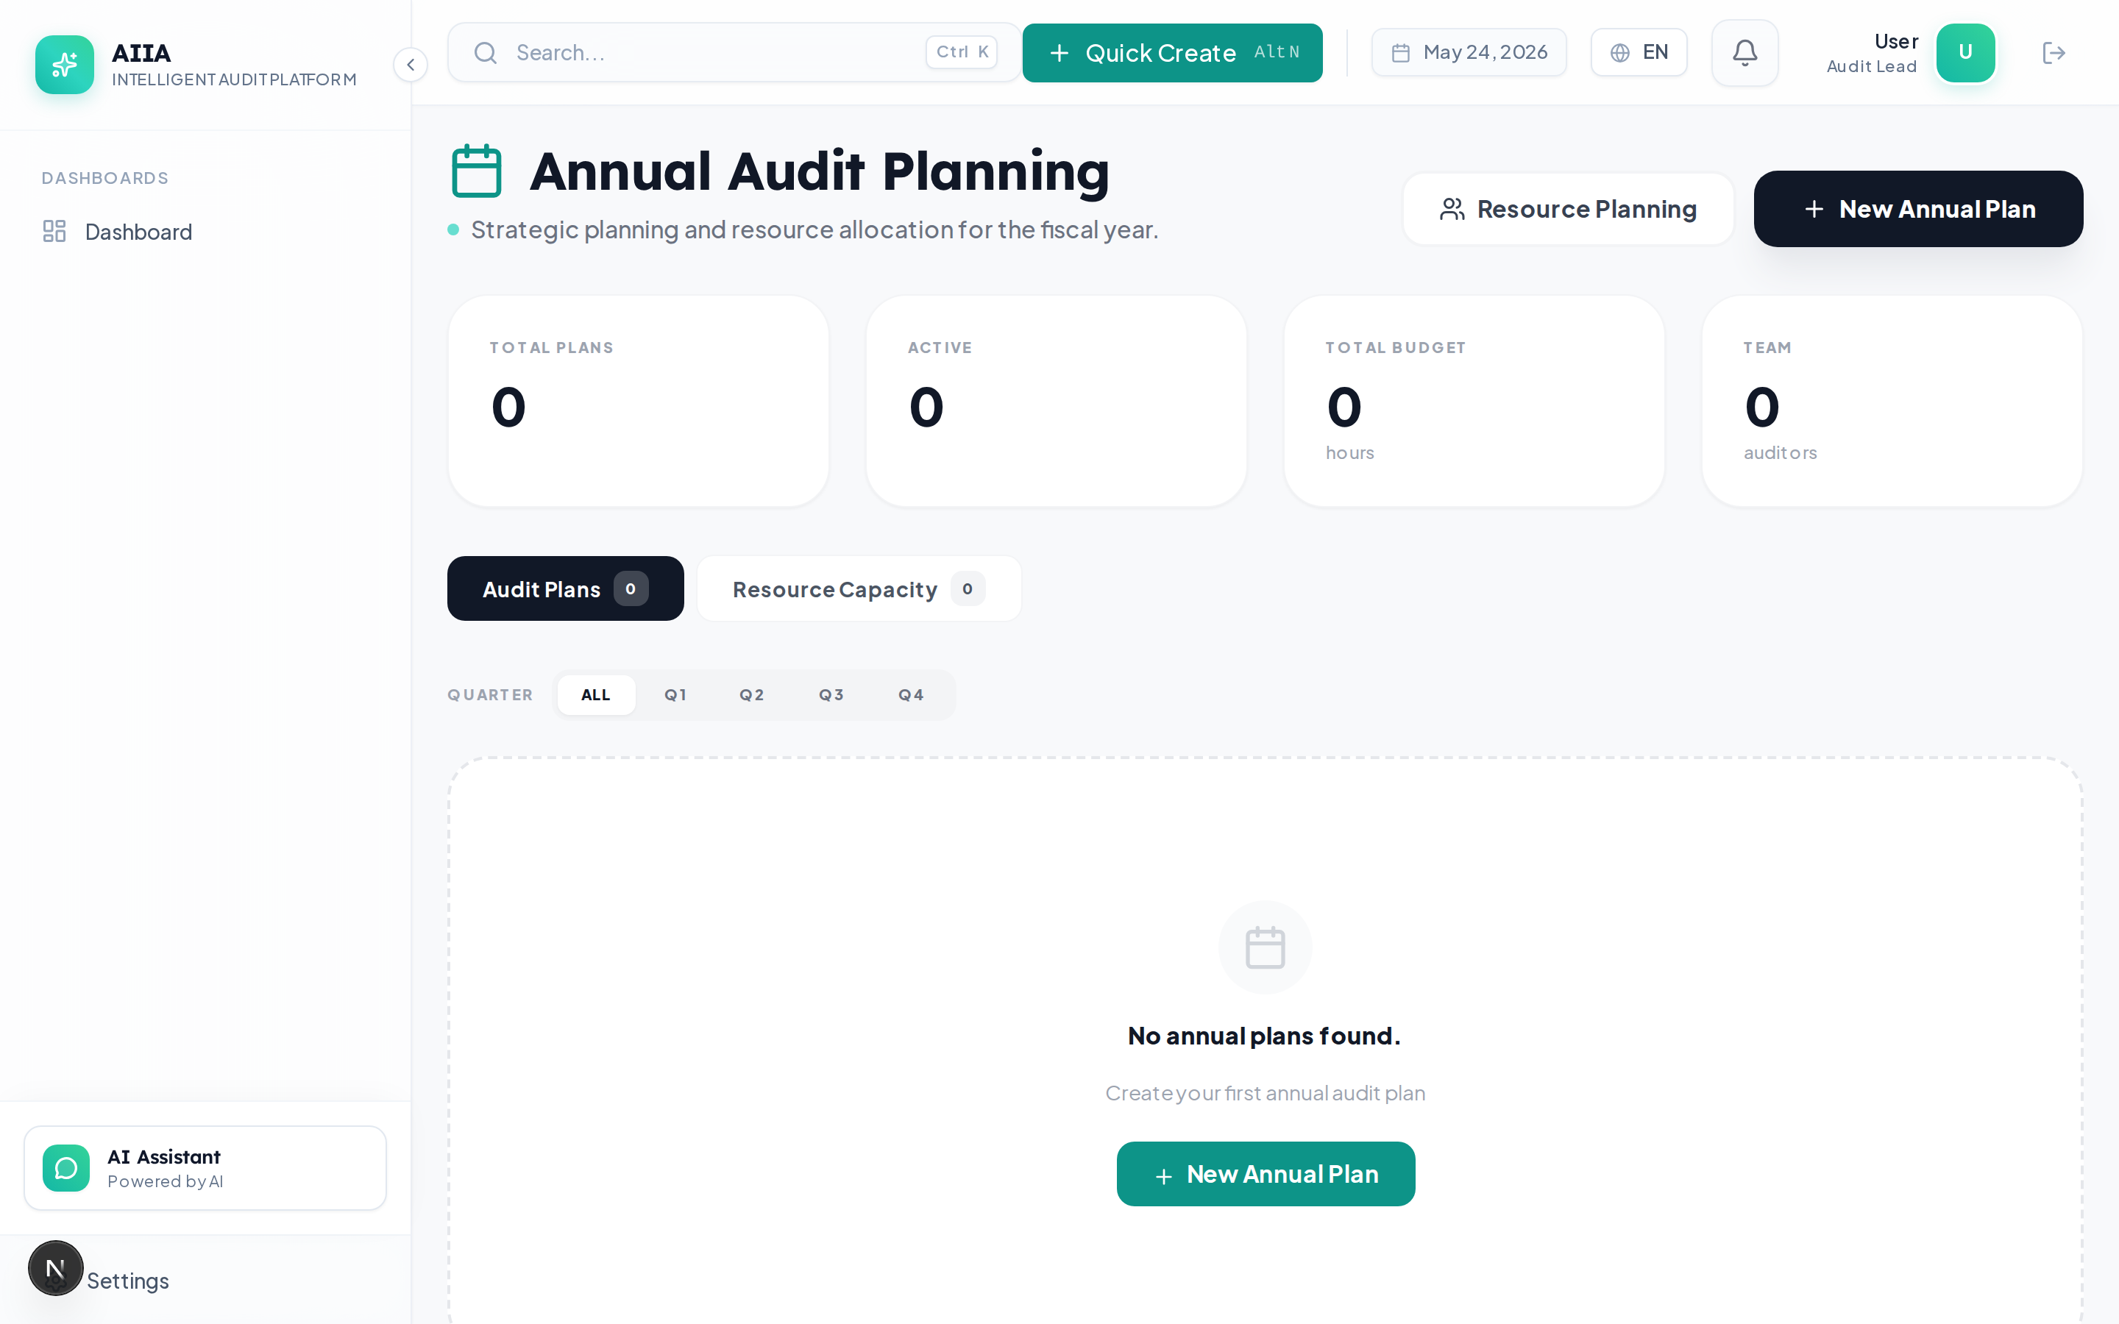Open the May 24, 2026 date picker
Image resolution: width=2119 pixels, height=1324 pixels.
(x=1469, y=52)
